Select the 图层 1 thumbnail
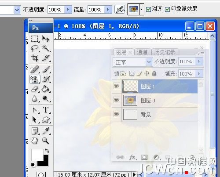The width and height of the screenshot is (220, 177). pos(130,86)
